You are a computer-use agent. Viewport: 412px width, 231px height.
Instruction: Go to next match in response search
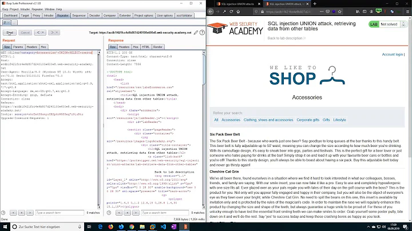coord(136,213)
